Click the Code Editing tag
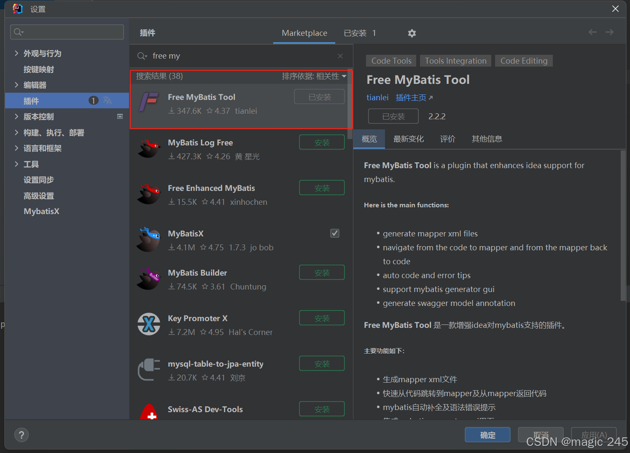This screenshot has width=630, height=453. pyautogui.click(x=524, y=61)
